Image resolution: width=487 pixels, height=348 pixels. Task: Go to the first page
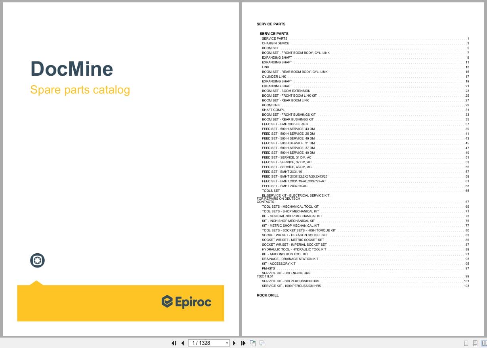click(174, 343)
